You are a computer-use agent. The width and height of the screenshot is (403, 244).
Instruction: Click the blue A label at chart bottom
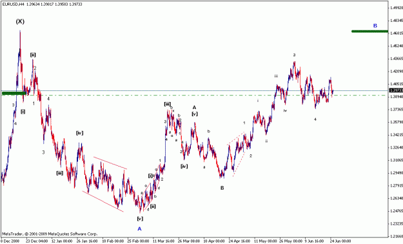pyautogui.click(x=139, y=229)
